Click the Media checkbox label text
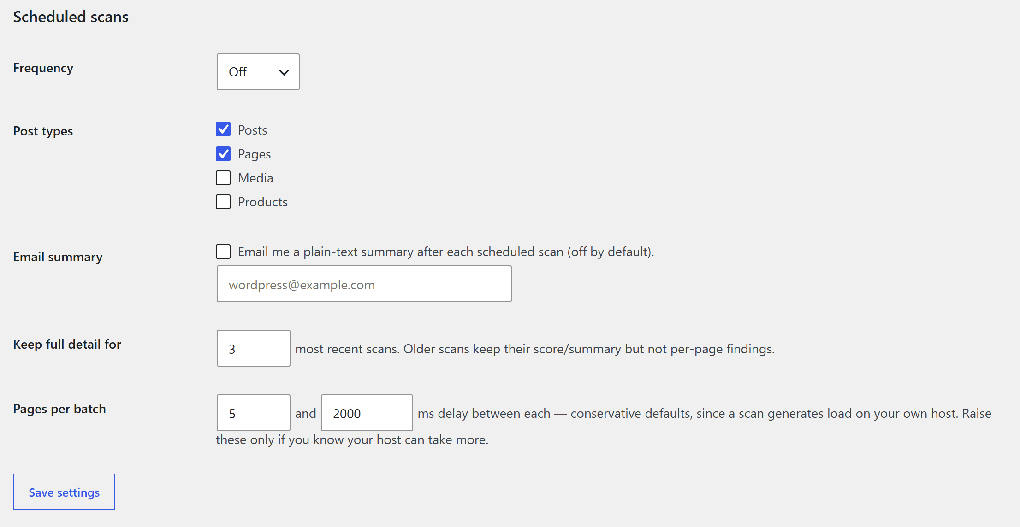 click(x=255, y=178)
